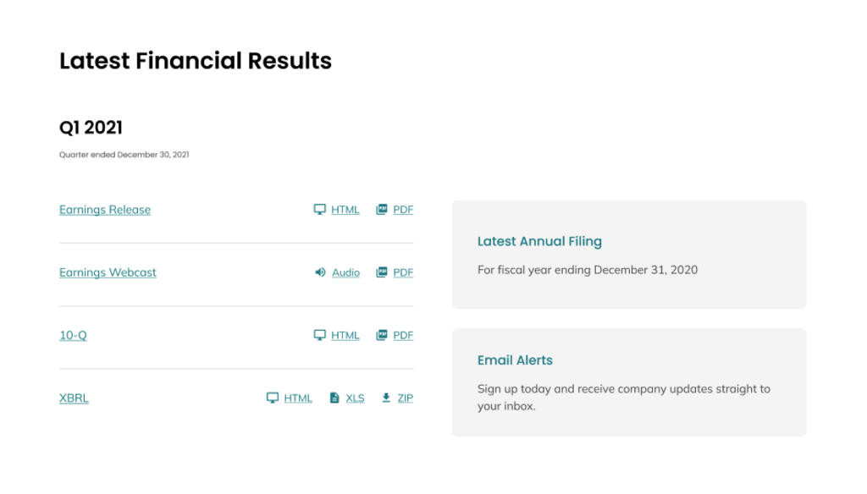Click the PDF link for the 10-Q
The image size is (867, 494).
click(404, 335)
